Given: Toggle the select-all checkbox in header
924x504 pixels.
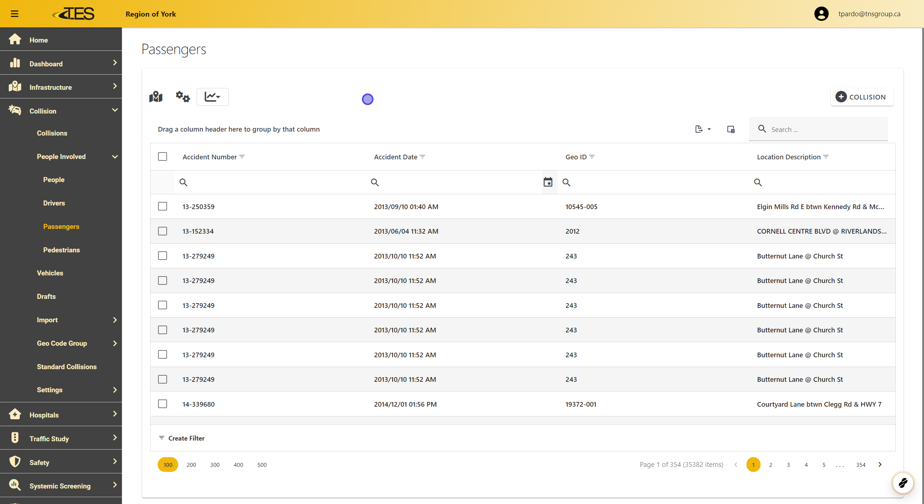Looking at the screenshot, I should click(x=162, y=156).
